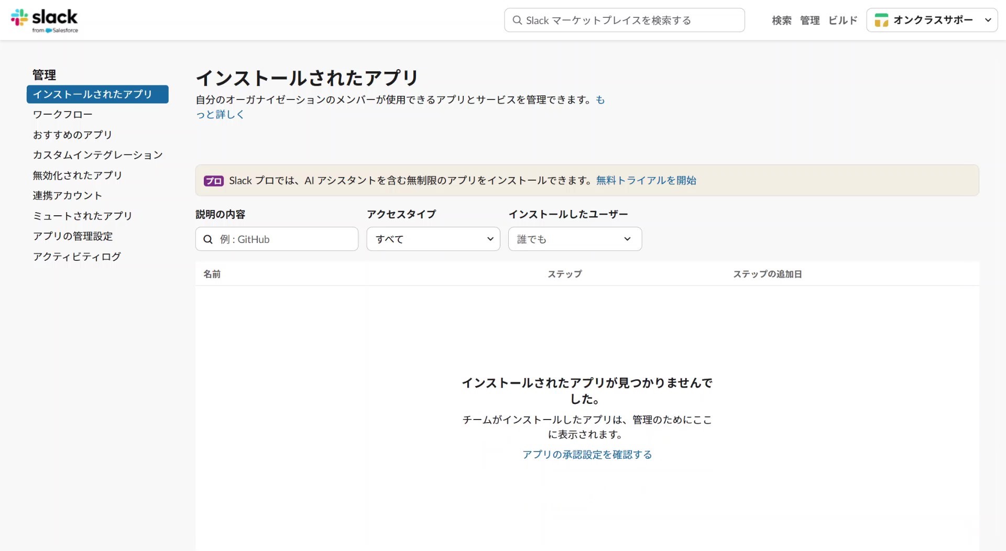Click アプリの承認設定を確認する link
The height and width of the screenshot is (551, 1006).
[587, 455]
